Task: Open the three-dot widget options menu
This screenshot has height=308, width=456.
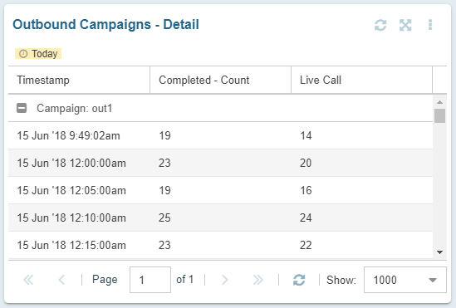Action: pyautogui.click(x=430, y=25)
